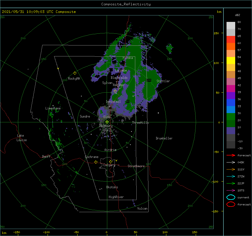The height and width of the screenshot is (236, 252).
Task: Click the HighRiver label
Action: 116,197
